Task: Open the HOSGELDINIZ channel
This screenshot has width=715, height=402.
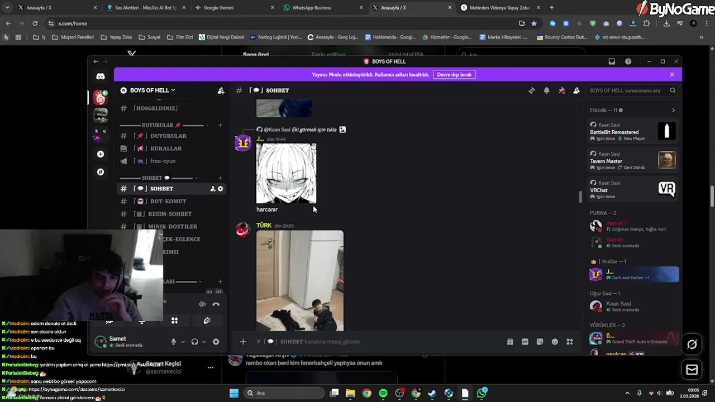Action: pyautogui.click(x=172, y=108)
